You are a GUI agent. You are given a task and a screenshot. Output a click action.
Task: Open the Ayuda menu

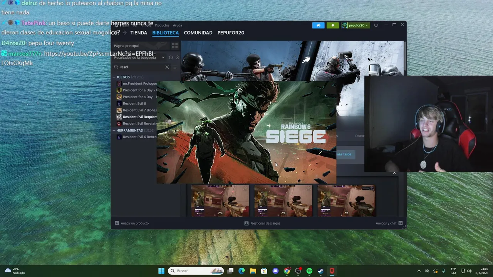[x=178, y=25]
